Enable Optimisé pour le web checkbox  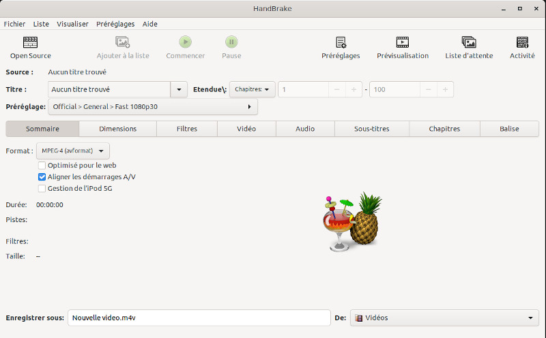coord(42,165)
